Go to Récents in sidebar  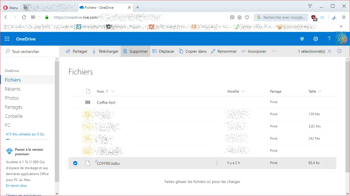coord(13,89)
